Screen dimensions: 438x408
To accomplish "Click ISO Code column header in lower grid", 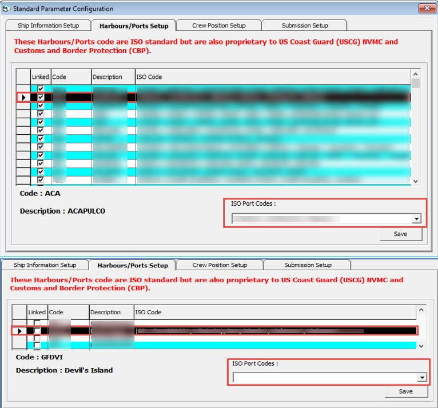I will [275, 312].
